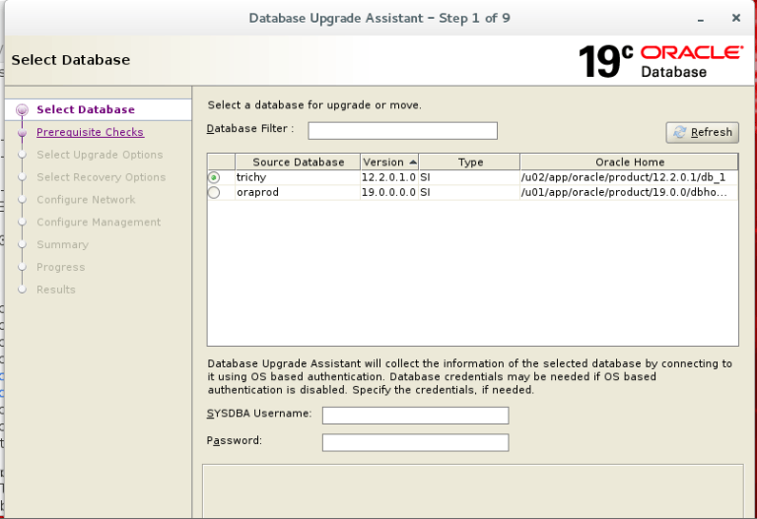Minimize the Database Upgrade Assistant window
The height and width of the screenshot is (519, 757).
[701, 20]
